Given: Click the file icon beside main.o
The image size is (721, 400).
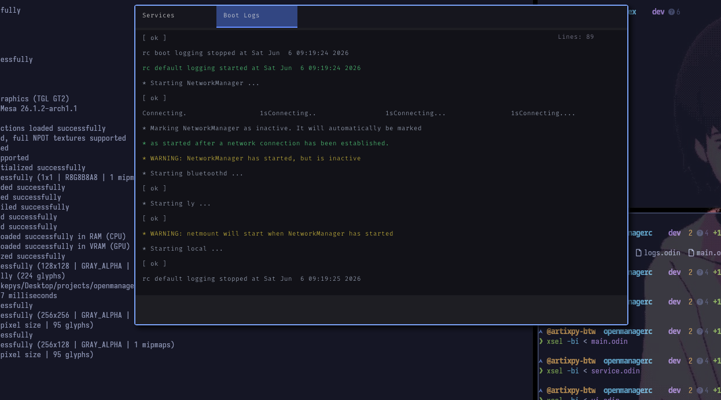Looking at the screenshot, I should coord(691,253).
